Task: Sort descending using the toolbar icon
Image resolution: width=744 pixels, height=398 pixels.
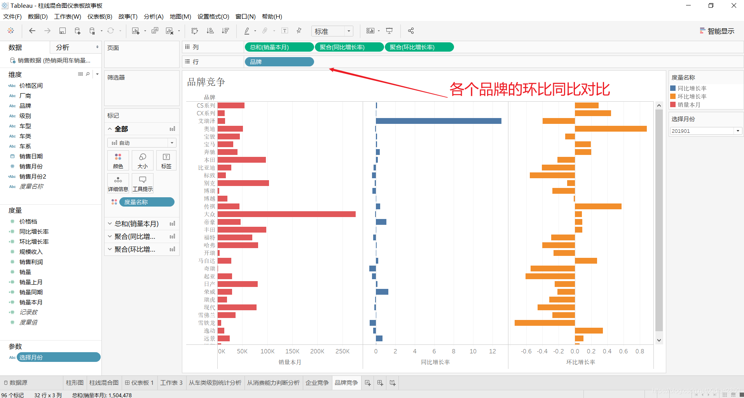Action: point(225,31)
